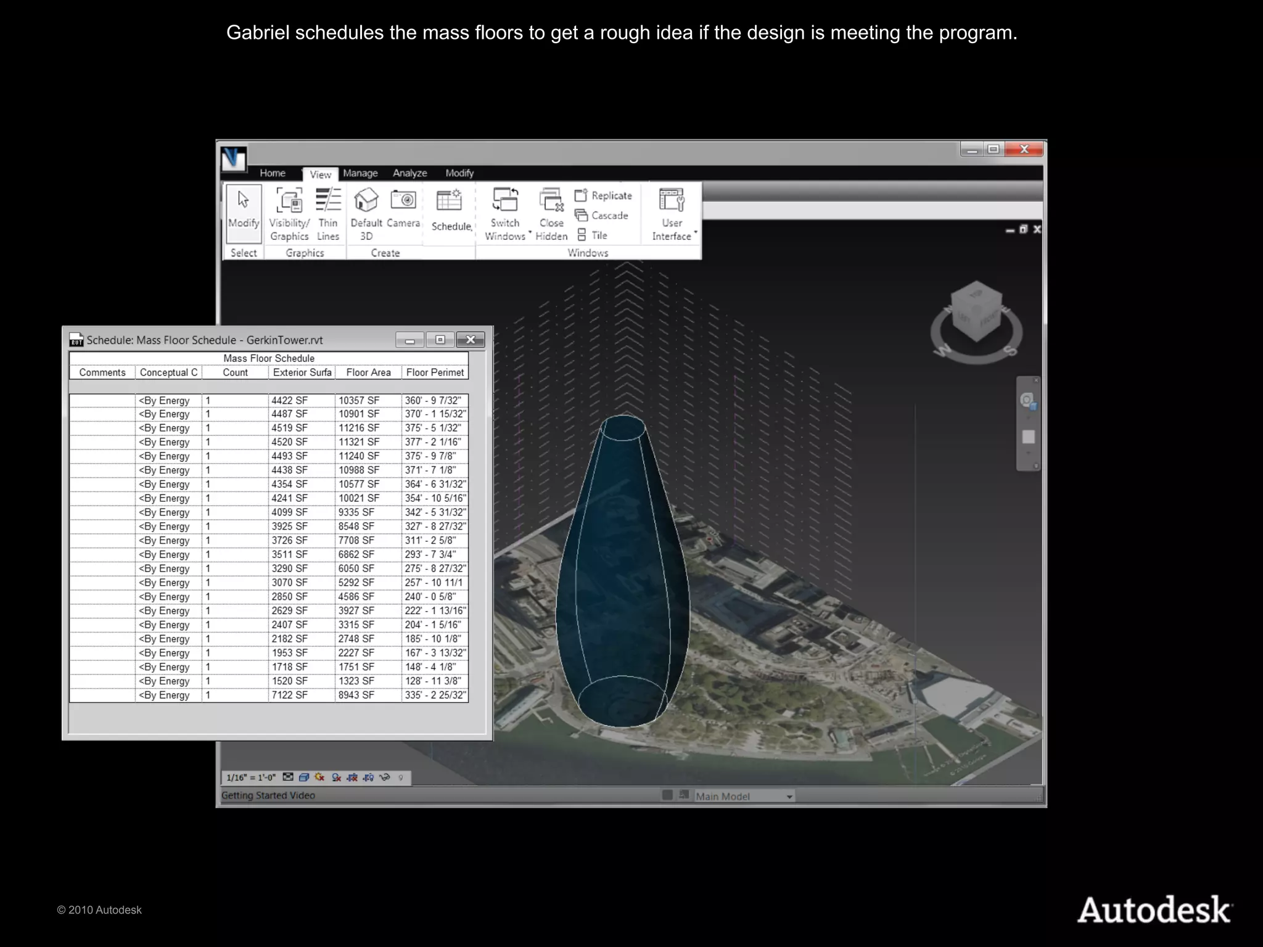Click the Modify arrow tool
The width and height of the screenshot is (1263, 947).
tap(244, 214)
